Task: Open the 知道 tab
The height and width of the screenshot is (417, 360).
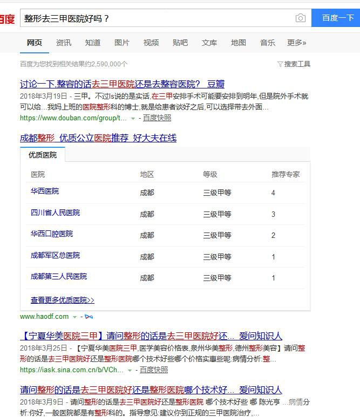Action: [93, 43]
